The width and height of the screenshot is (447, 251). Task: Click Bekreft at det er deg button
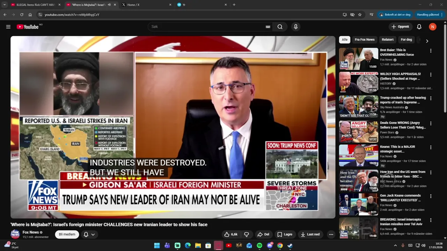click(395, 15)
